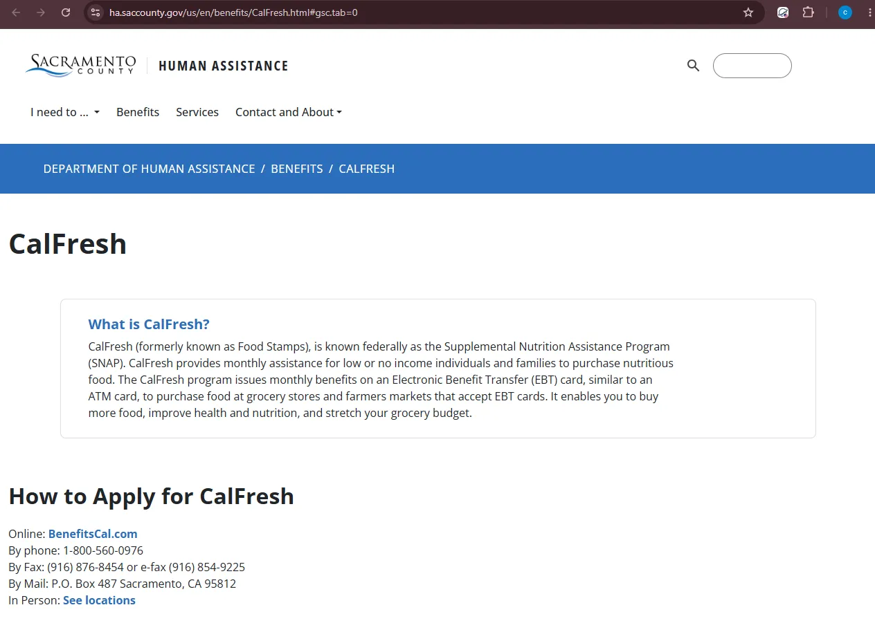Image resolution: width=875 pixels, height=641 pixels.
Task: Click the P.O. Box 487 mailing address
Action: pos(143,584)
